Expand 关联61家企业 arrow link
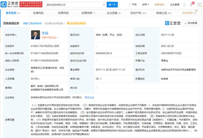 [x=50, y=37]
